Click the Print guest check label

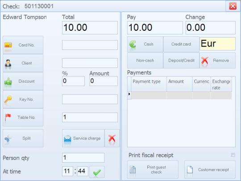point(156,170)
